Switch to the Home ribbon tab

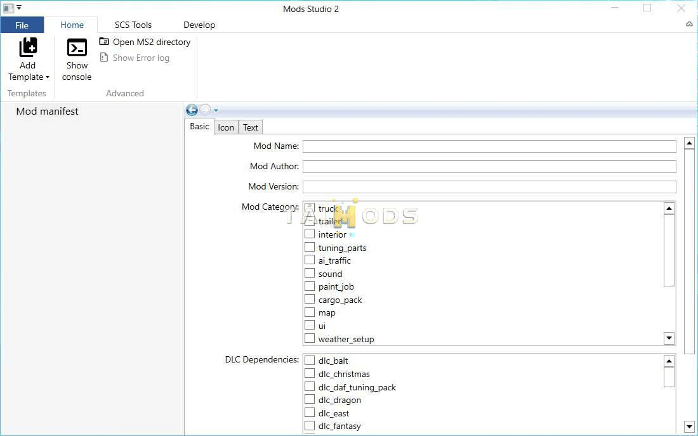pyautogui.click(x=72, y=25)
